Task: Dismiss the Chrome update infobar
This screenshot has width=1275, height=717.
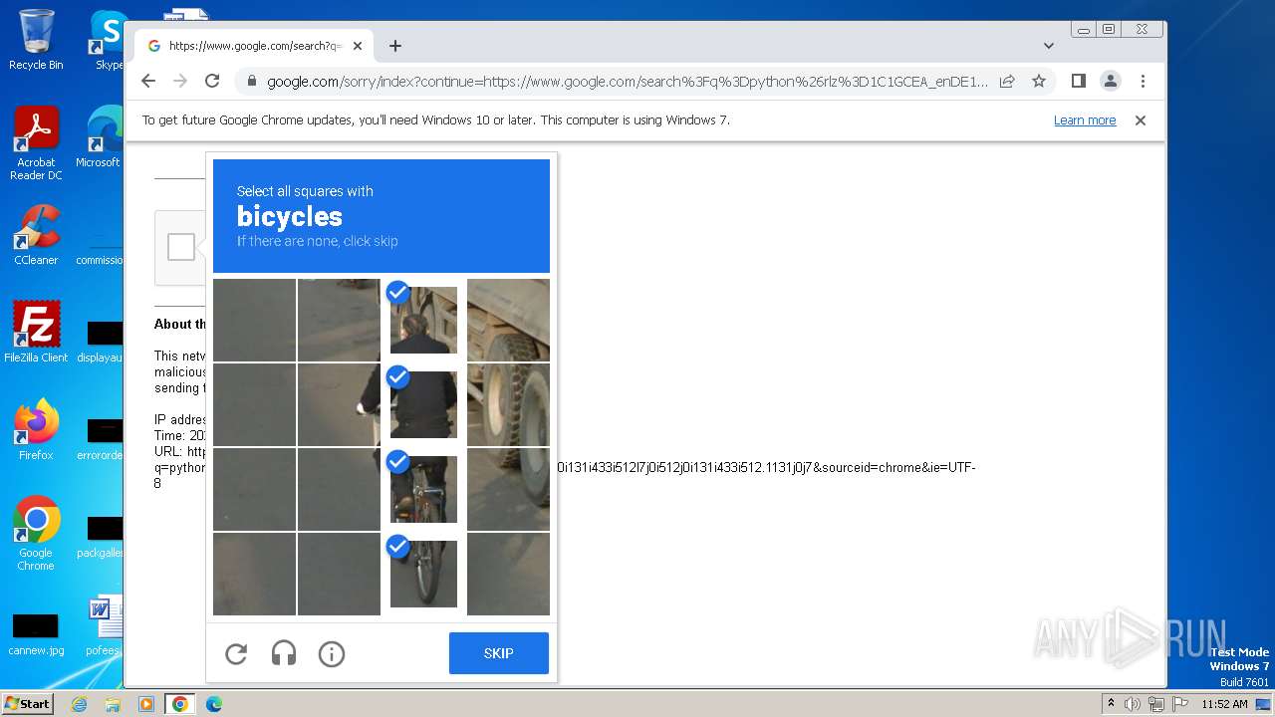Action: pos(1141,120)
